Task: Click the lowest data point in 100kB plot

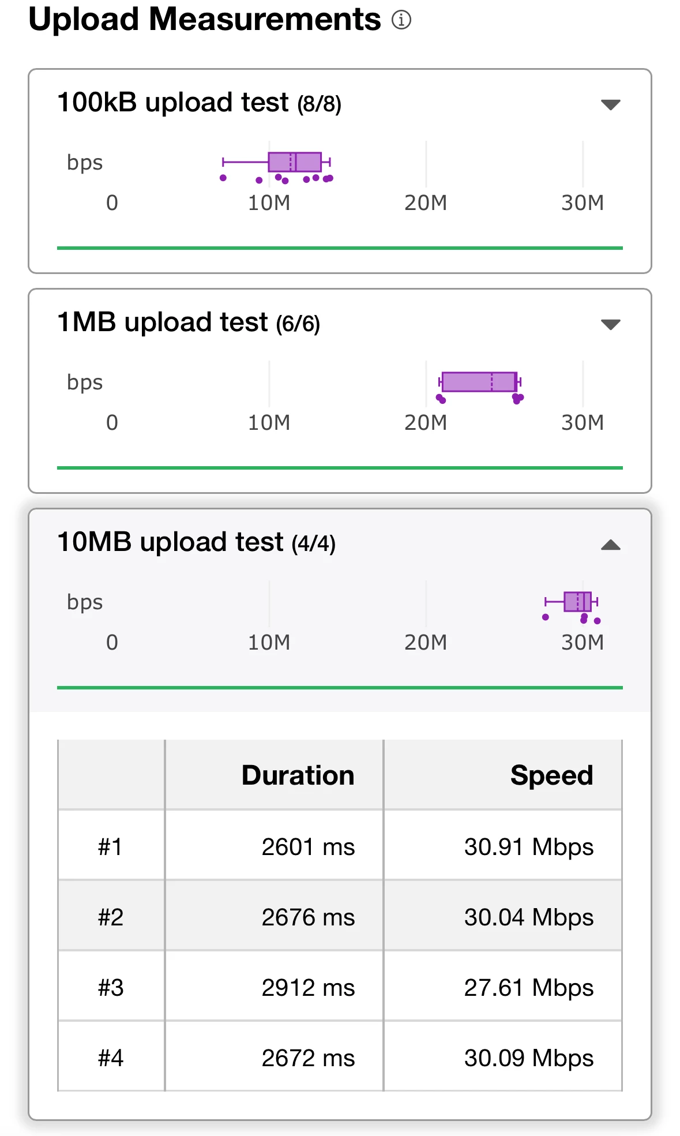Action: (x=223, y=178)
